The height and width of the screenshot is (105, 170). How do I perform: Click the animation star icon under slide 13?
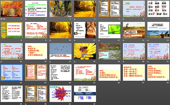pos(123,40)
